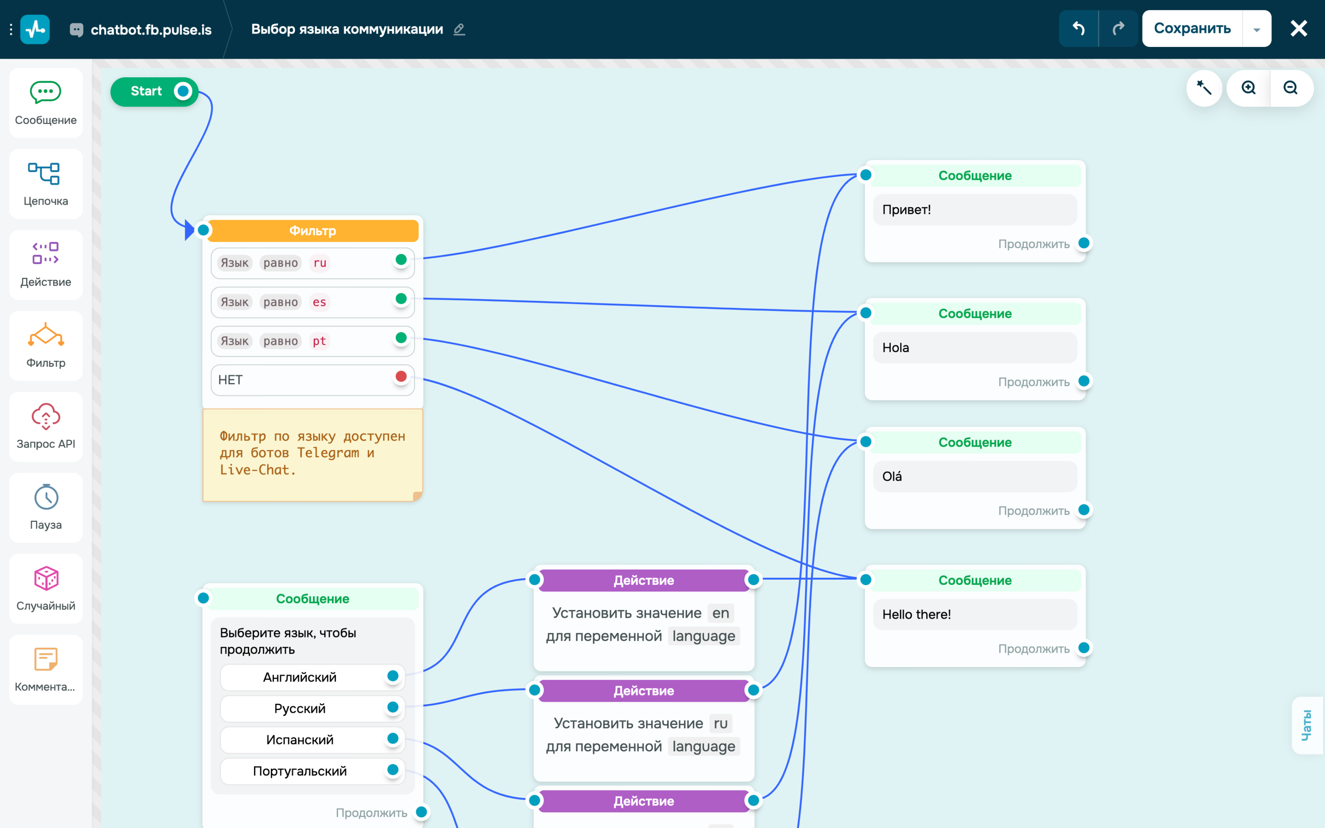Open the three-dot menu in header
1325x828 pixels.
point(11,29)
